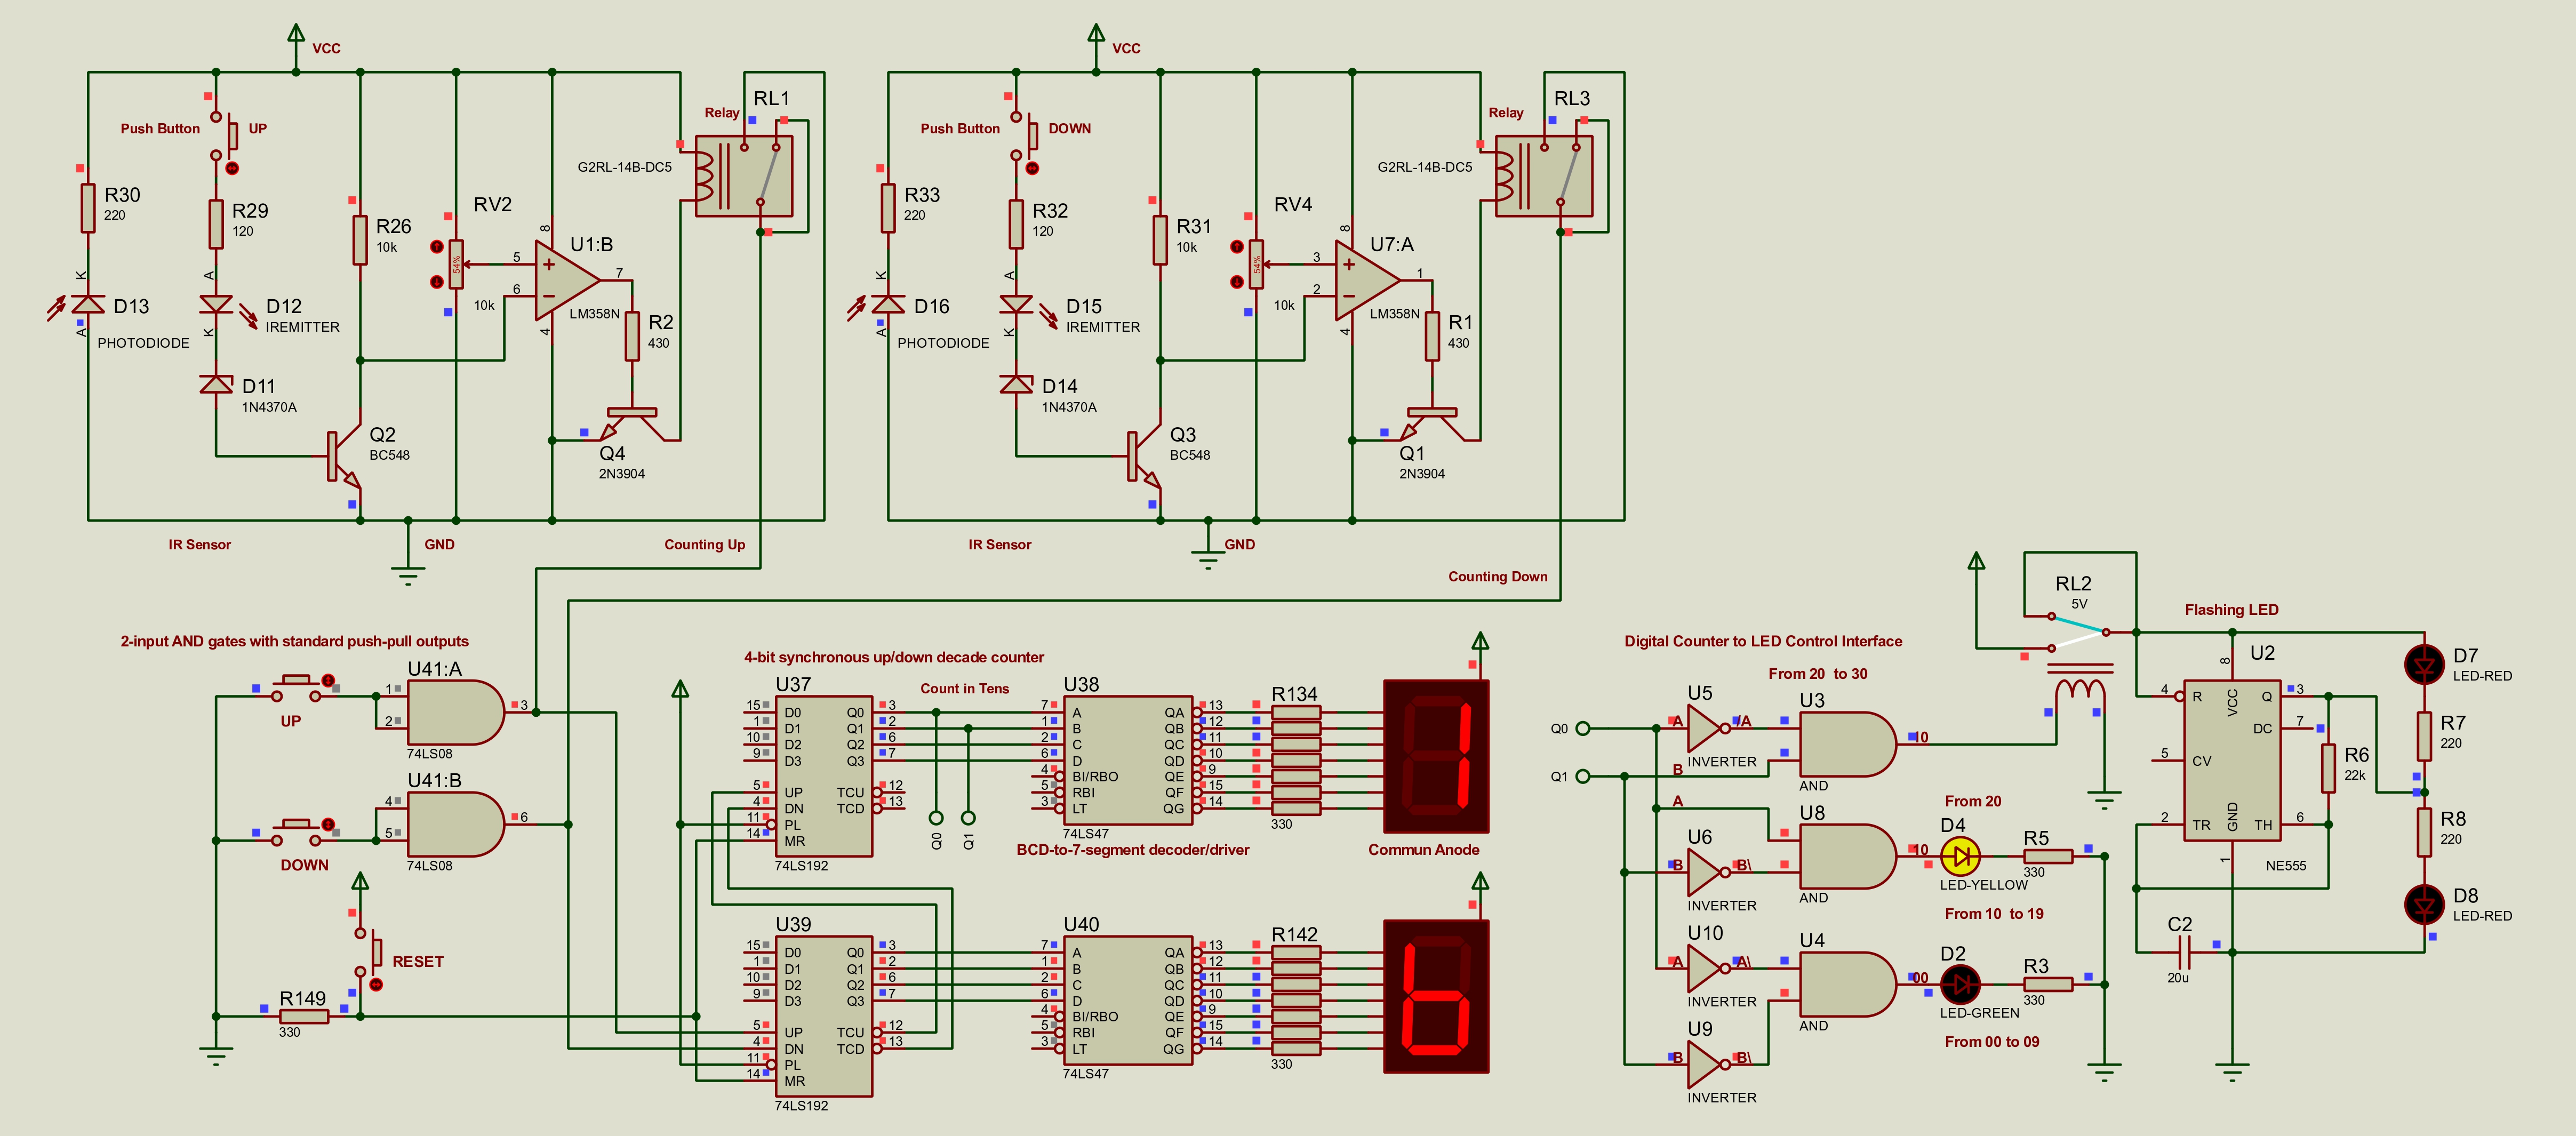Image resolution: width=2576 pixels, height=1136 pixels.
Task: Select resistor R149 330
Action: click(304, 1016)
